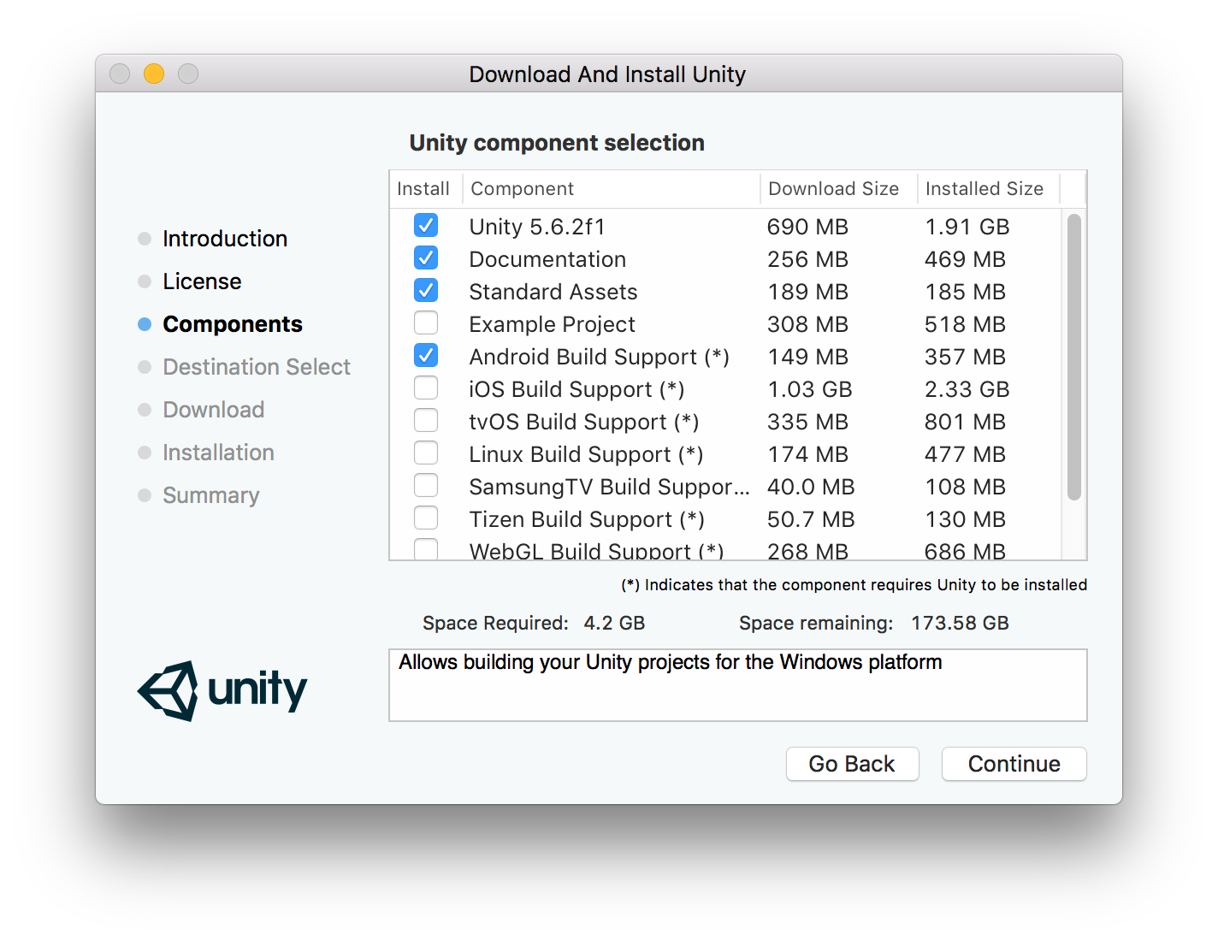Select the License step in sidebar
Screen dimensions: 1218x941
tap(202, 281)
